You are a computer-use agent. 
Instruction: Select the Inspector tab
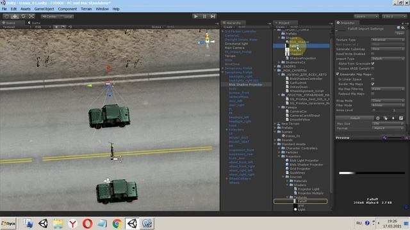[x=347, y=23]
